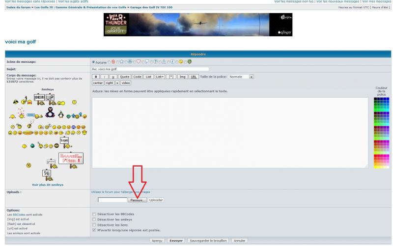
Task: Click the star message icon
Action: (x=122, y=62)
